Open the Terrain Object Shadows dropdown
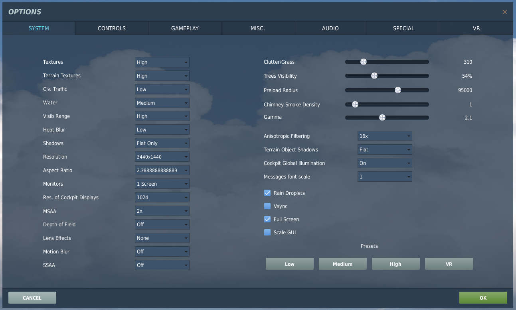 [x=385, y=149]
